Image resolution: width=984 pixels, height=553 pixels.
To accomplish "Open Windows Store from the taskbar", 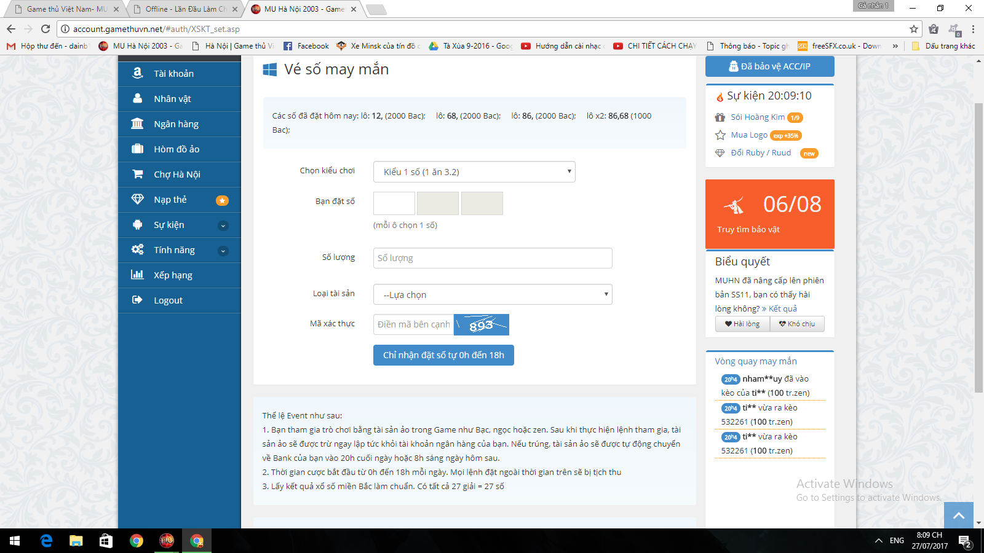I will pyautogui.click(x=106, y=541).
